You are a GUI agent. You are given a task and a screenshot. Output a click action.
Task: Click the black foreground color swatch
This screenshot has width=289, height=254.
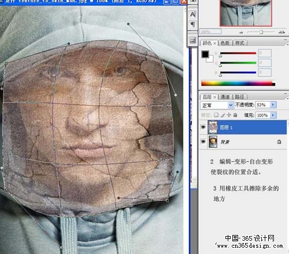tap(205, 54)
